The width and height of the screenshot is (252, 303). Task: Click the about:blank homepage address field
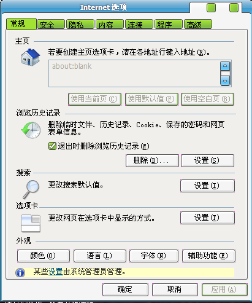pos(134,74)
